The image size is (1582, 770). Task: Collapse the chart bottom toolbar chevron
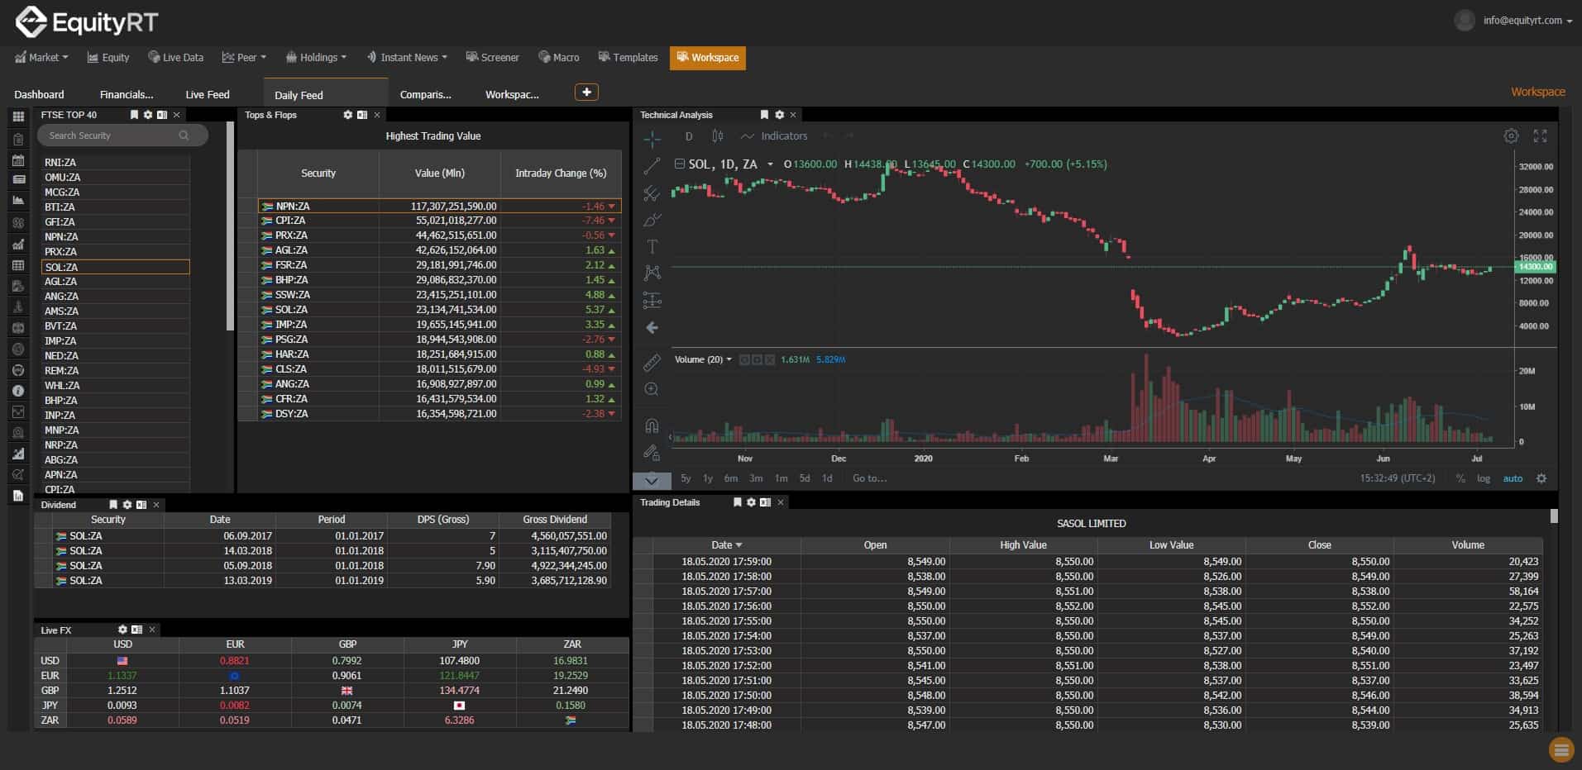652,480
